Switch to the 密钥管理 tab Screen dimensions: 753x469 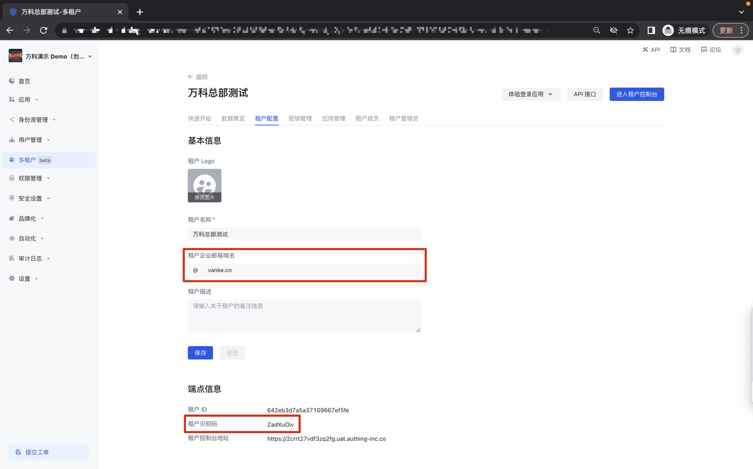(300, 119)
